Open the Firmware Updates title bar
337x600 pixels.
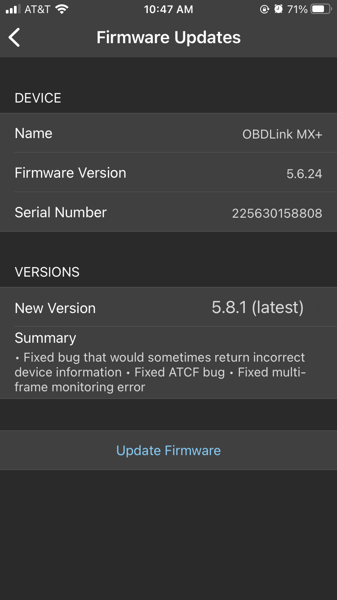(x=168, y=37)
